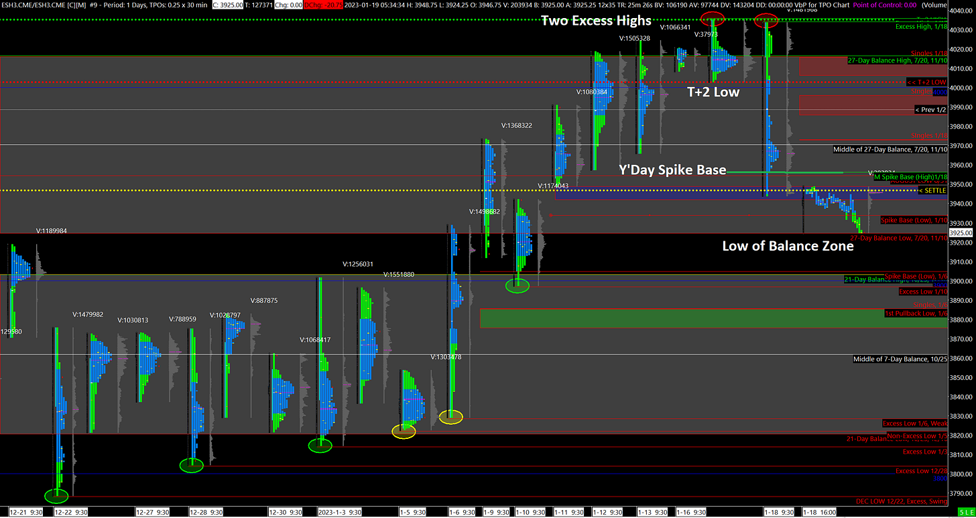Click the << T+2 LOW label
Viewport: 976px width, 518px height.
[926, 82]
